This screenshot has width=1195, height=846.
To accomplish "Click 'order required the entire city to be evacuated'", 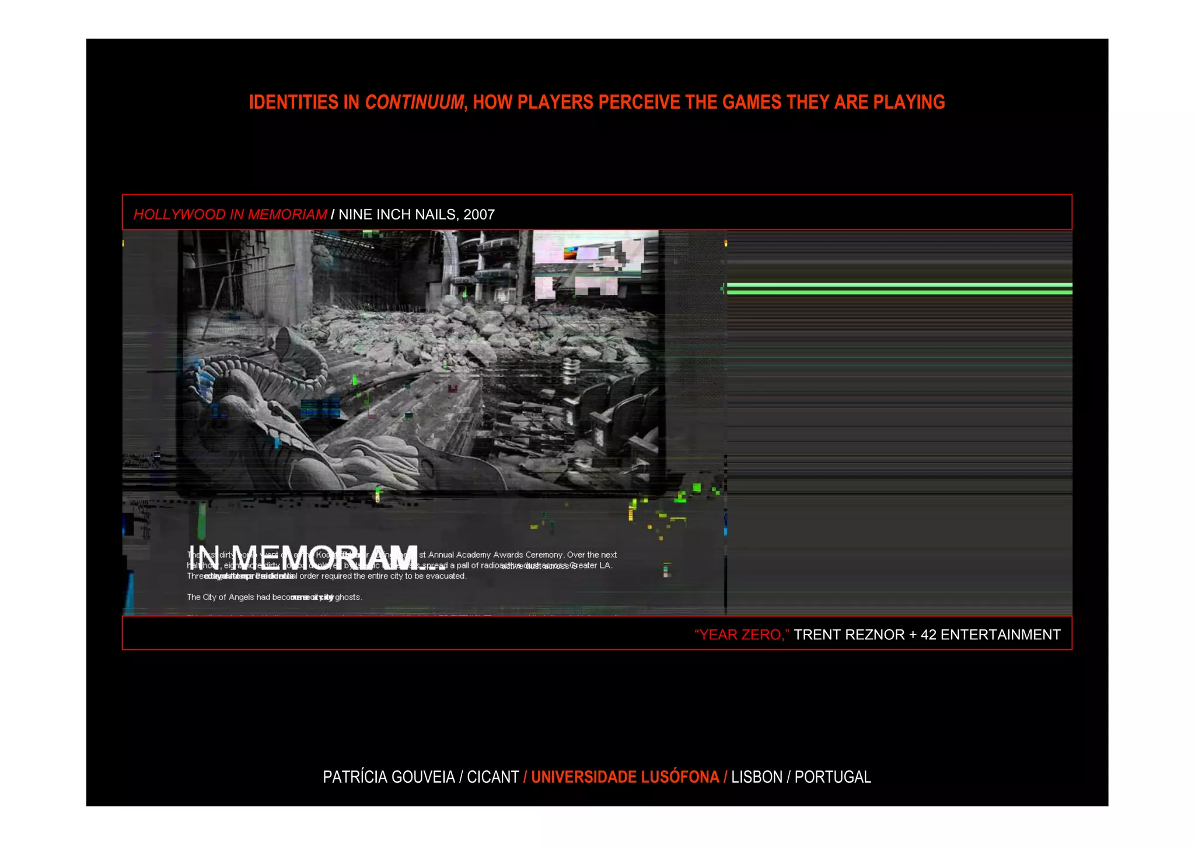I will tap(383, 576).
